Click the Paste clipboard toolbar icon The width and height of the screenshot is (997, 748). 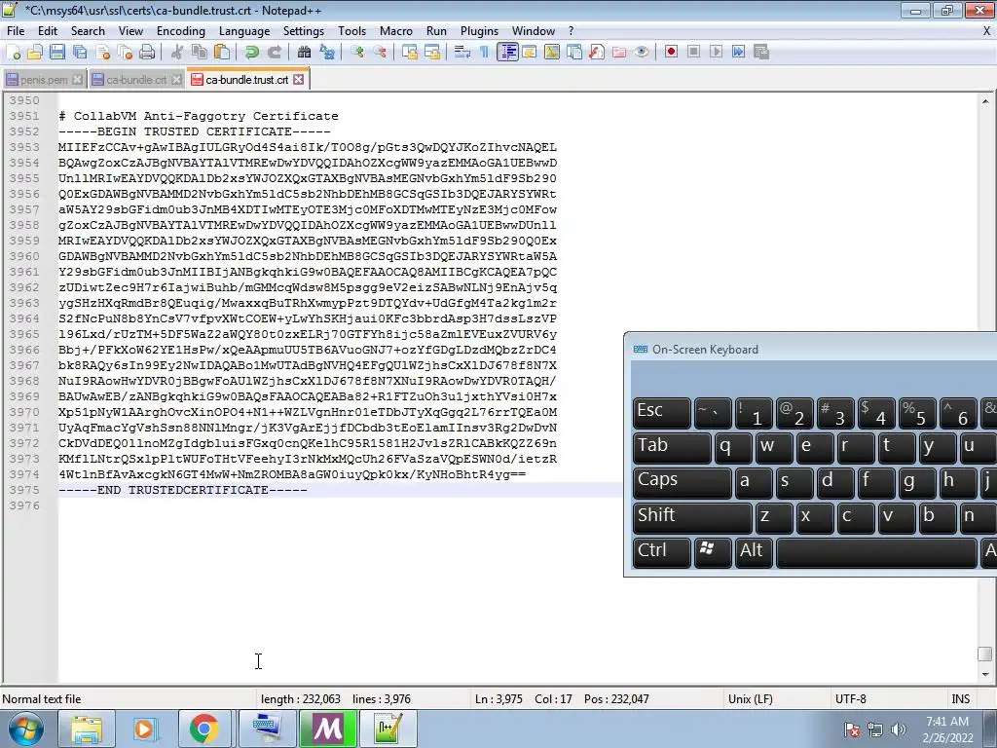222,53
